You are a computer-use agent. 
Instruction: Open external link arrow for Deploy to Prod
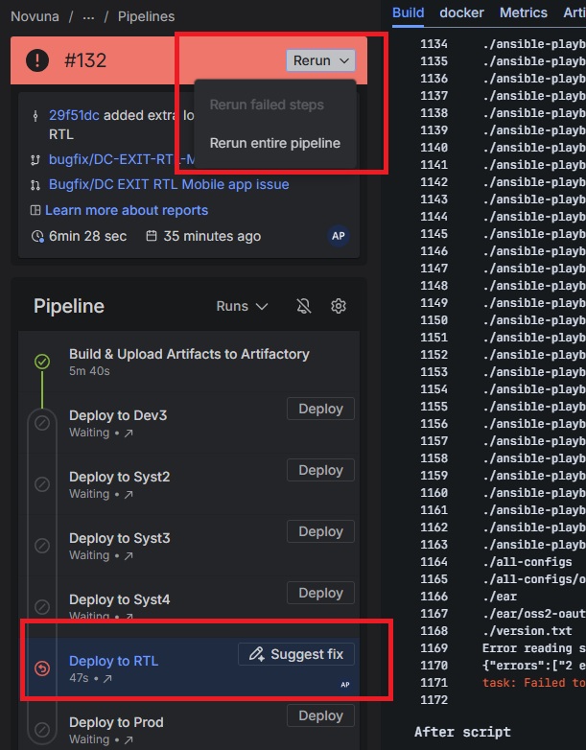(x=129, y=740)
